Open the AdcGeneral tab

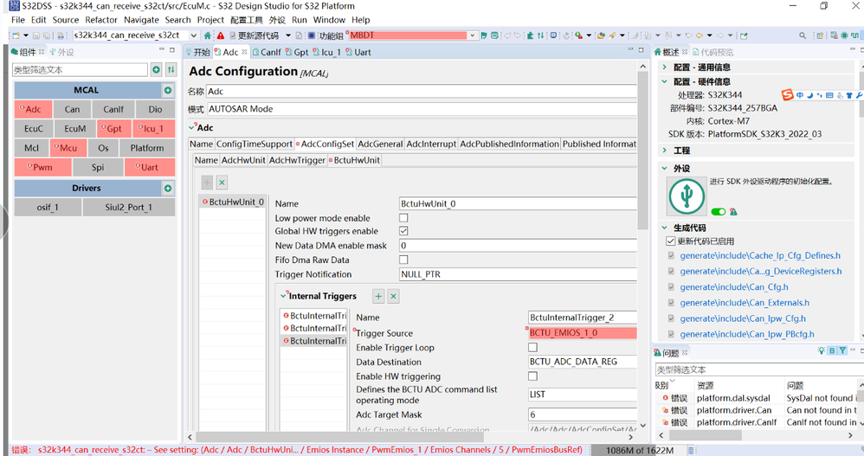tap(380, 144)
